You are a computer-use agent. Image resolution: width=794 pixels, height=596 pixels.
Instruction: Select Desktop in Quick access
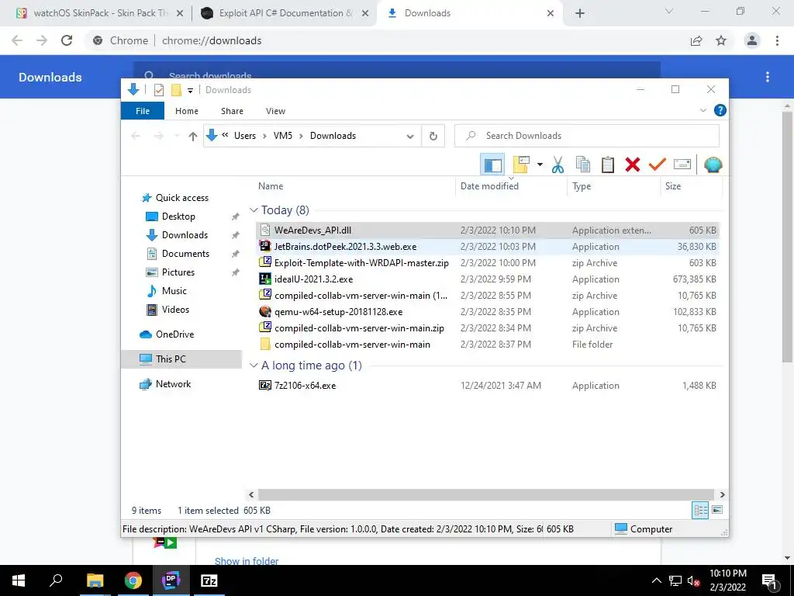pyautogui.click(x=178, y=217)
